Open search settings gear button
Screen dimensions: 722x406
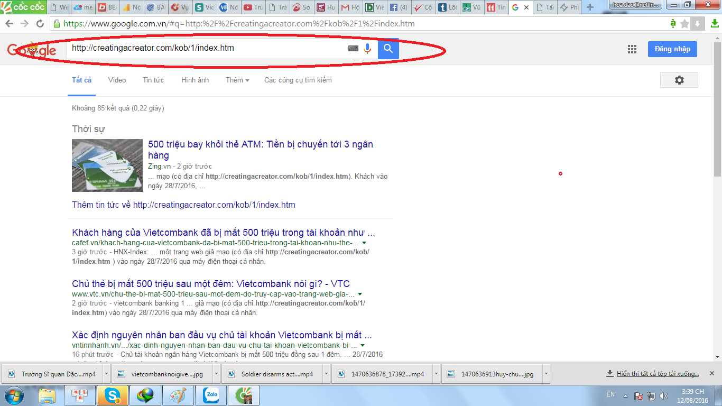tap(679, 80)
